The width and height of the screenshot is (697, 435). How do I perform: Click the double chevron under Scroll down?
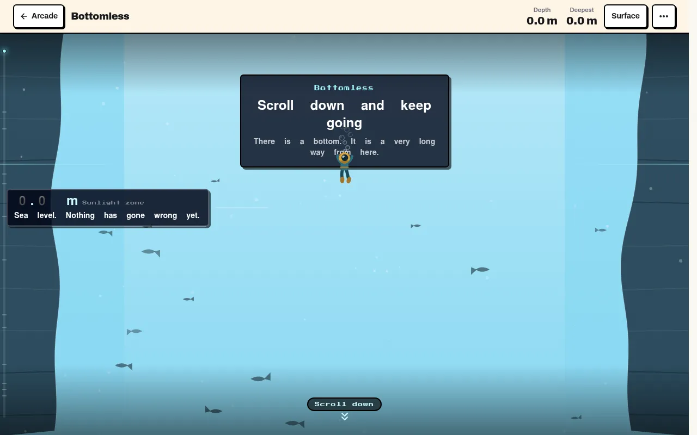tap(344, 417)
